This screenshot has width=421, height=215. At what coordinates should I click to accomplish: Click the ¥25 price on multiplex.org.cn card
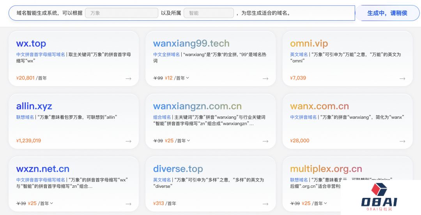306,203
